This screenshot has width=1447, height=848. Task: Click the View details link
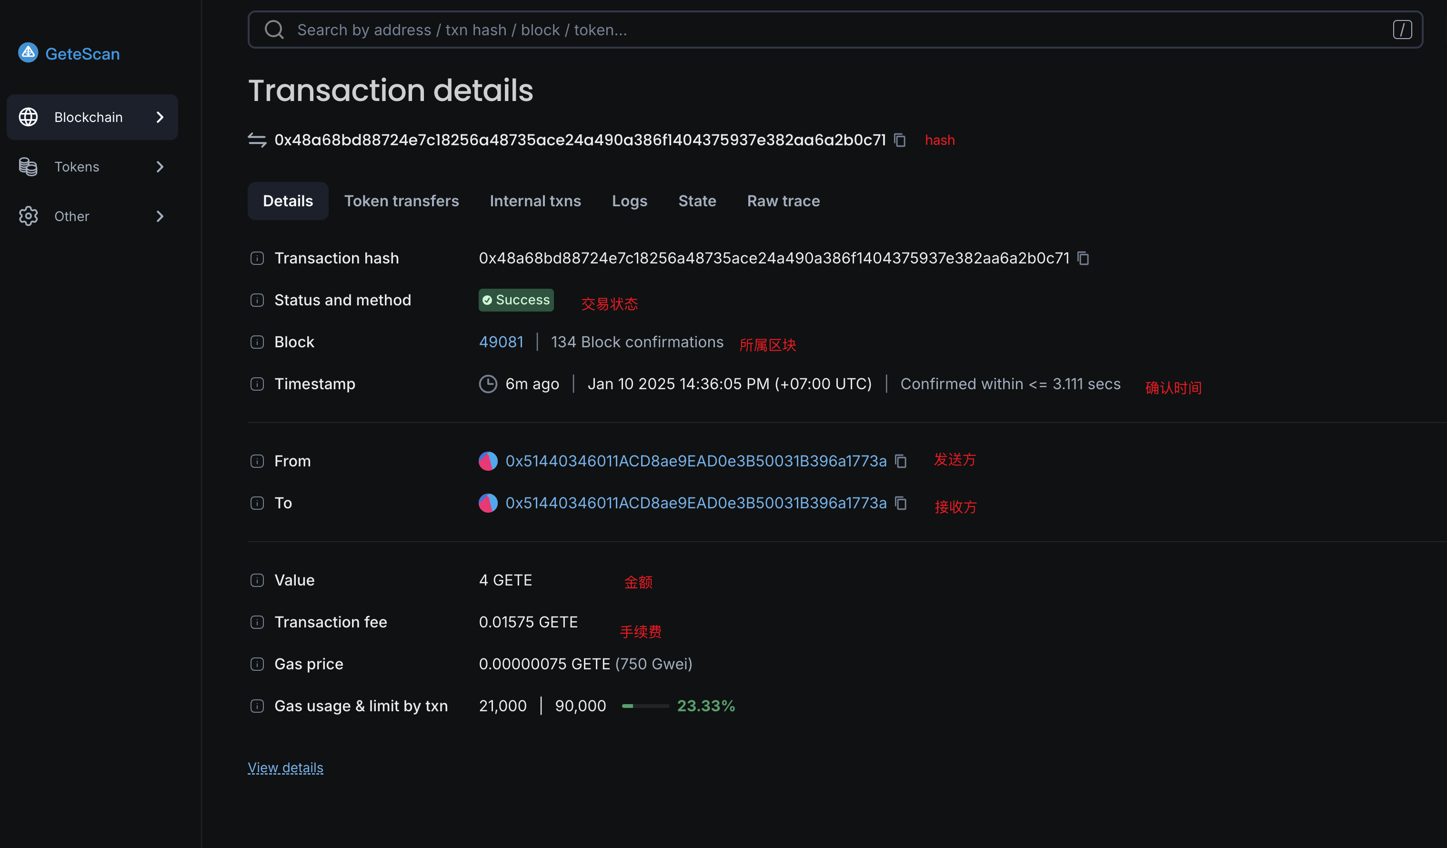click(x=285, y=767)
